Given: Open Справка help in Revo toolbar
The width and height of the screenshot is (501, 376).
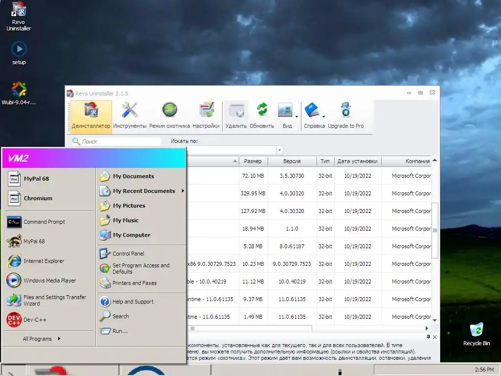Looking at the screenshot, I should pos(313,116).
